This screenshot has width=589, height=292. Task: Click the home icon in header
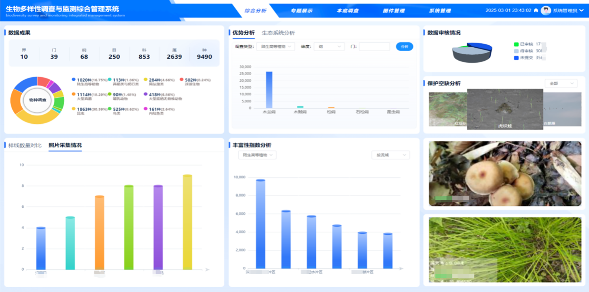click(x=536, y=11)
